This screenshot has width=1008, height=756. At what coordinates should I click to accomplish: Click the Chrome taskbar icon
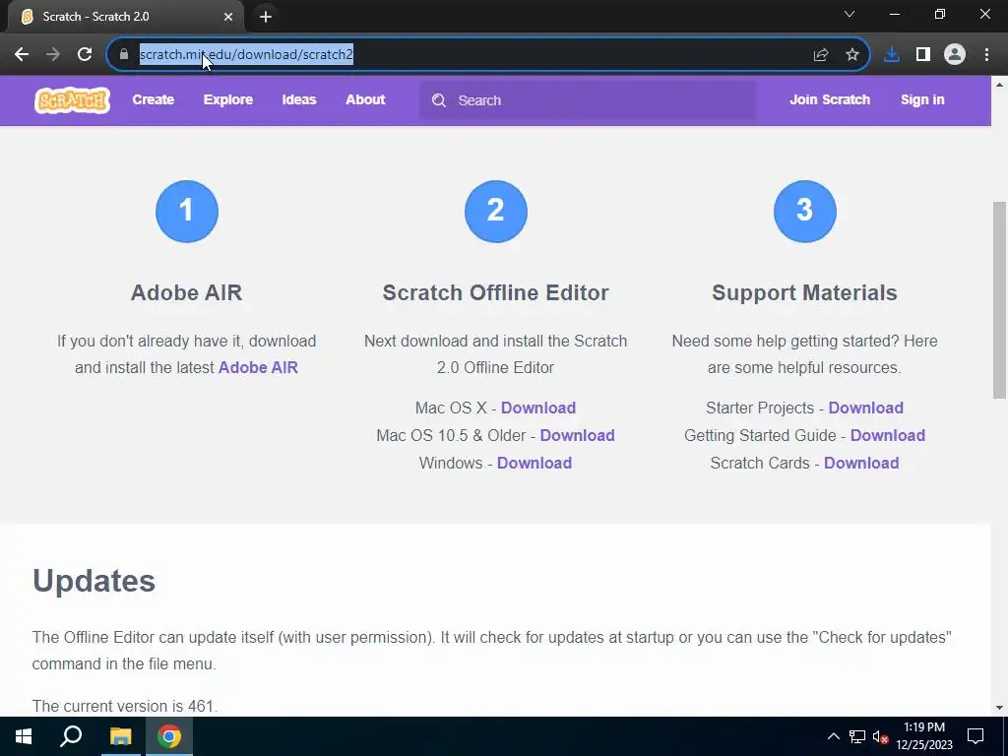pos(169,736)
